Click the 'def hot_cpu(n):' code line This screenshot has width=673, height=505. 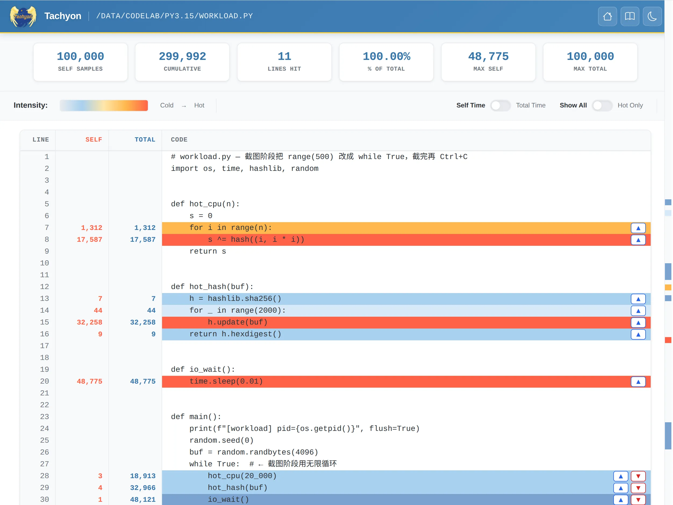coord(205,204)
